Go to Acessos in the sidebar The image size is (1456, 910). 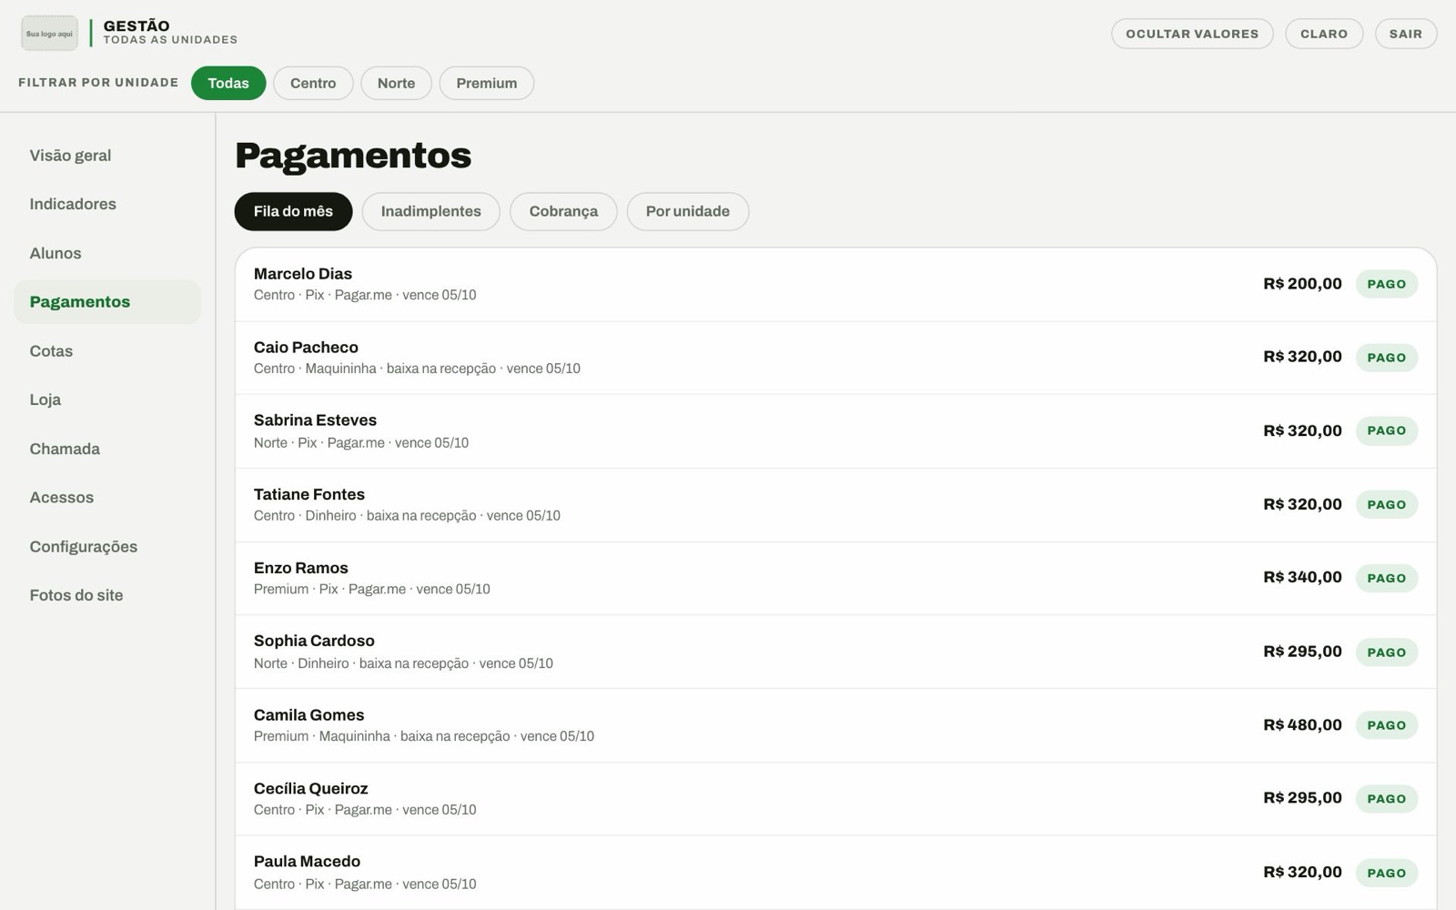point(107,498)
